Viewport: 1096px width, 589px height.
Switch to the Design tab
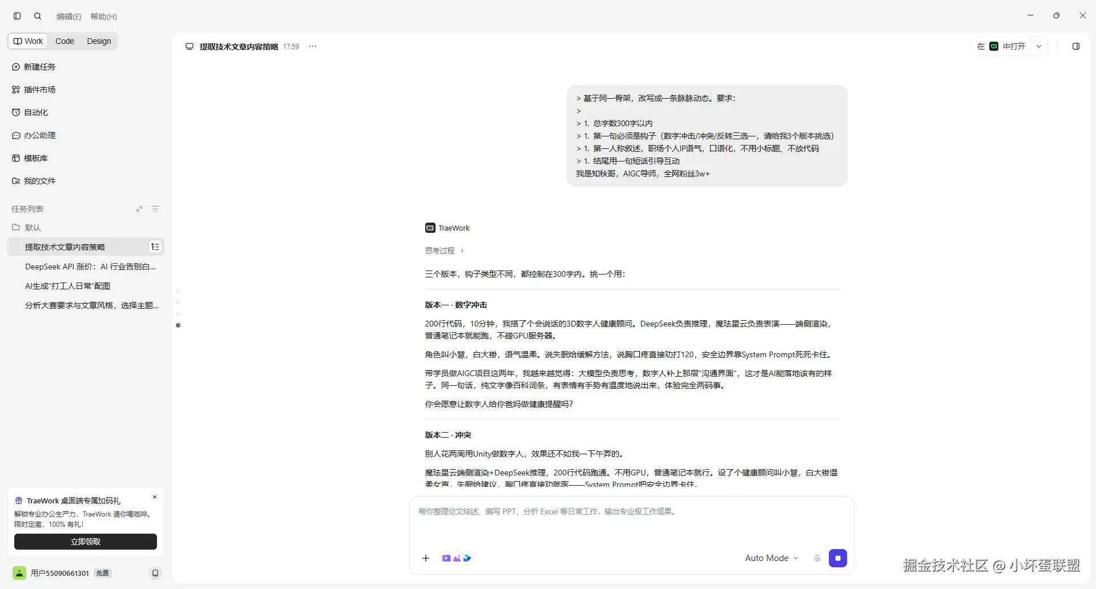(99, 41)
